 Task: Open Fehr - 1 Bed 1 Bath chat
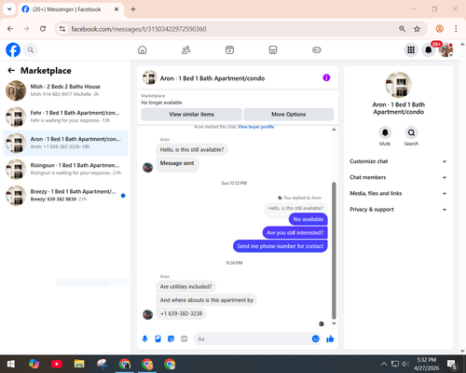point(65,117)
